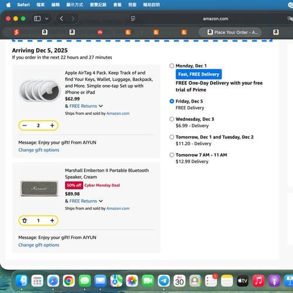293x293 pixels.
Task: Click the Marshall Emberton speaker thumbnail
Action: 39,188
